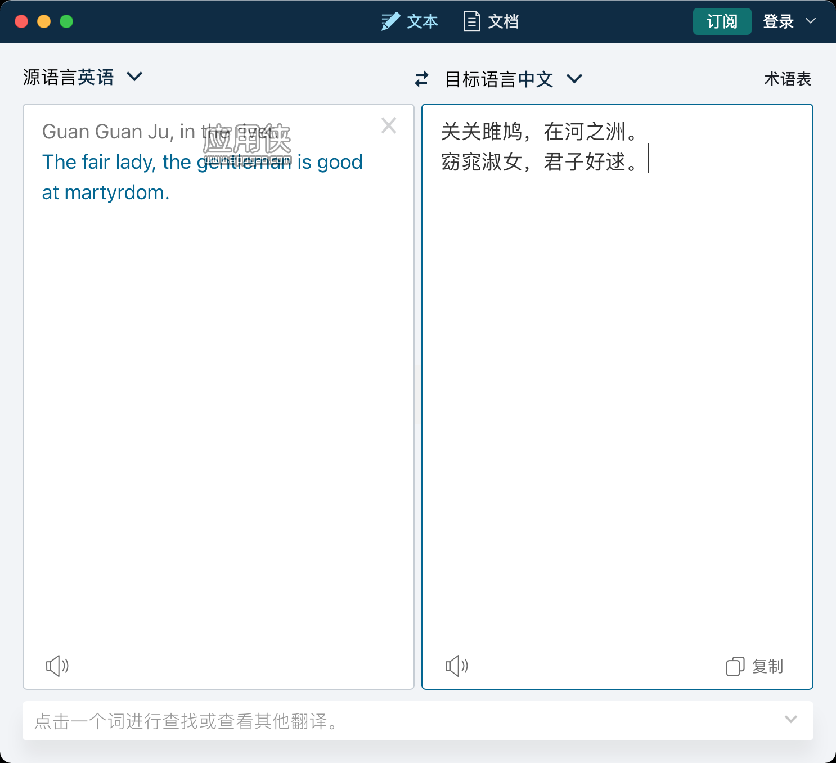Copy the translation with 复制 button
Viewport: 836px width, 763px height.
click(754, 666)
